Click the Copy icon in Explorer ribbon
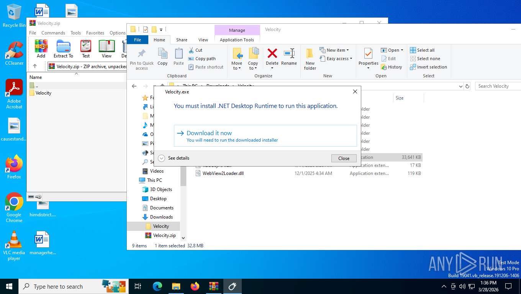Screen dimensions: 521x294 click(162, 57)
